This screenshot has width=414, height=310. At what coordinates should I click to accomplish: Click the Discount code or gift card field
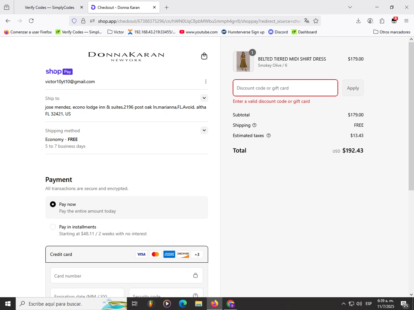pyautogui.click(x=285, y=88)
